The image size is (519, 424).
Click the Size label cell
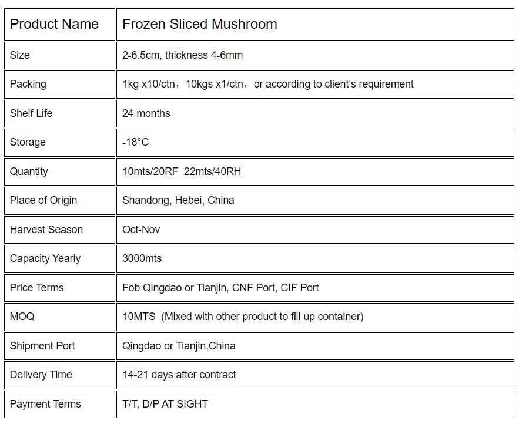point(59,56)
